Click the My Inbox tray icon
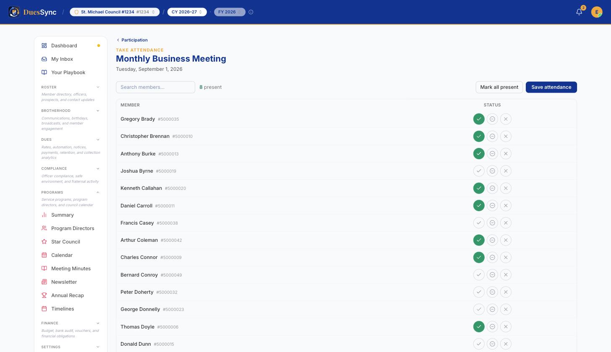The width and height of the screenshot is (611, 352). click(44, 59)
